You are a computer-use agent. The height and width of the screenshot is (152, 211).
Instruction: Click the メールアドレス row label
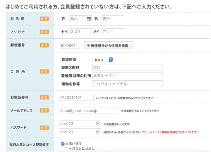[21, 111]
